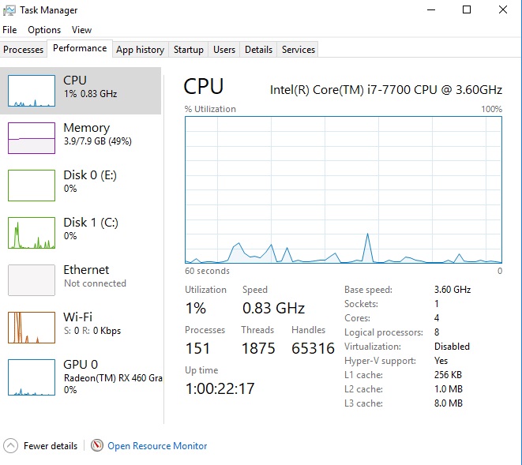Open the File menu
The width and height of the screenshot is (522, 465).
pyautogui.click(x=9, y=30)
